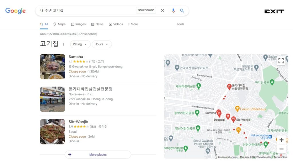The image size is (293, 164).
Task: Clear the search box with X
Action: point(163,11)
